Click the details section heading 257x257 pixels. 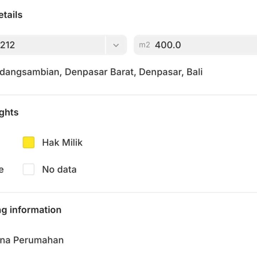(x=11, y=15)
